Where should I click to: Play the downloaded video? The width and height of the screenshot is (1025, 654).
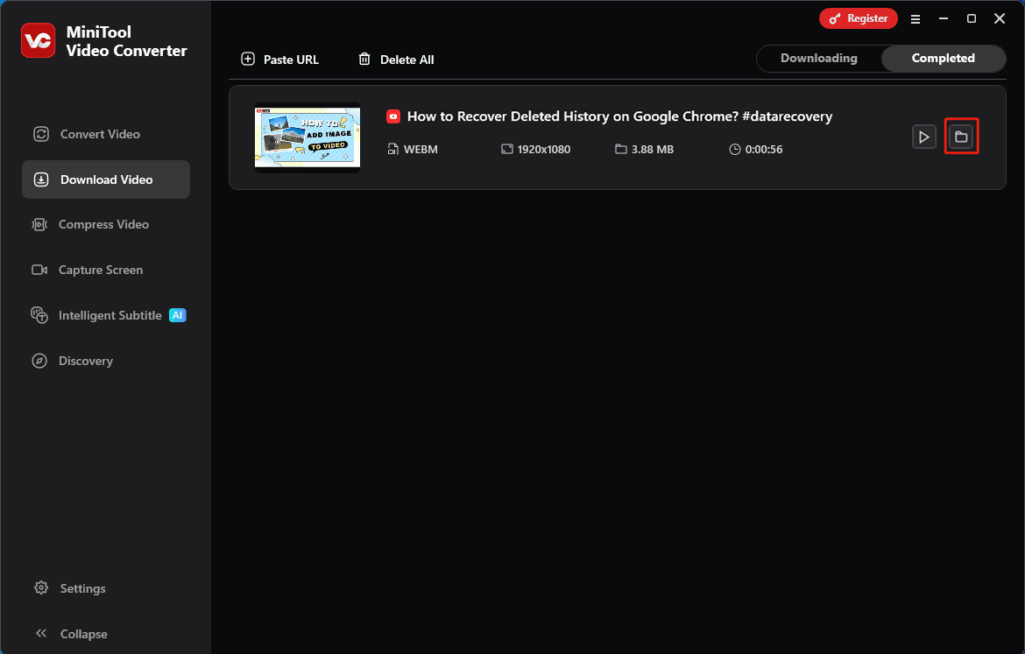[923, 137]
